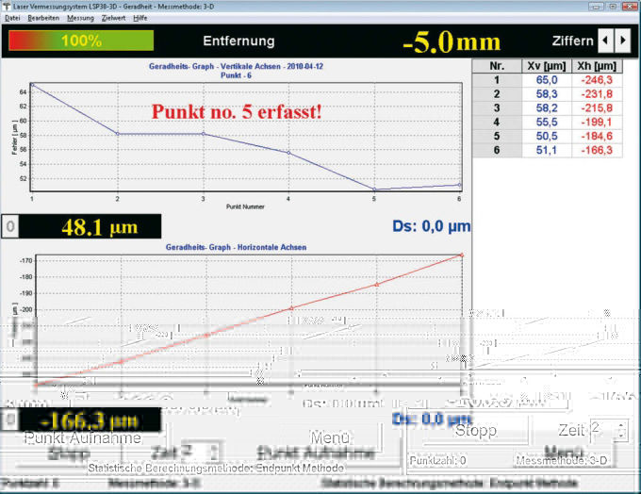Click point 5 on the vertical Geradheits graph

(x=375, y=189)
